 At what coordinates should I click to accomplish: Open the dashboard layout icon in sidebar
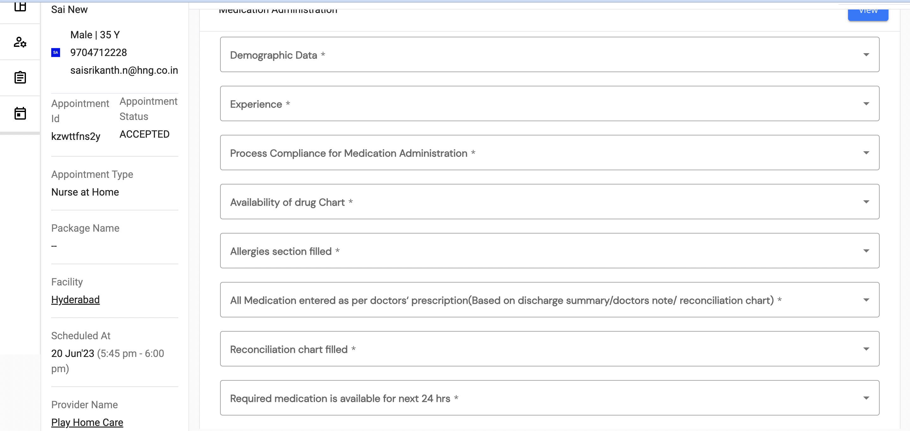click(x=20, y=7)
